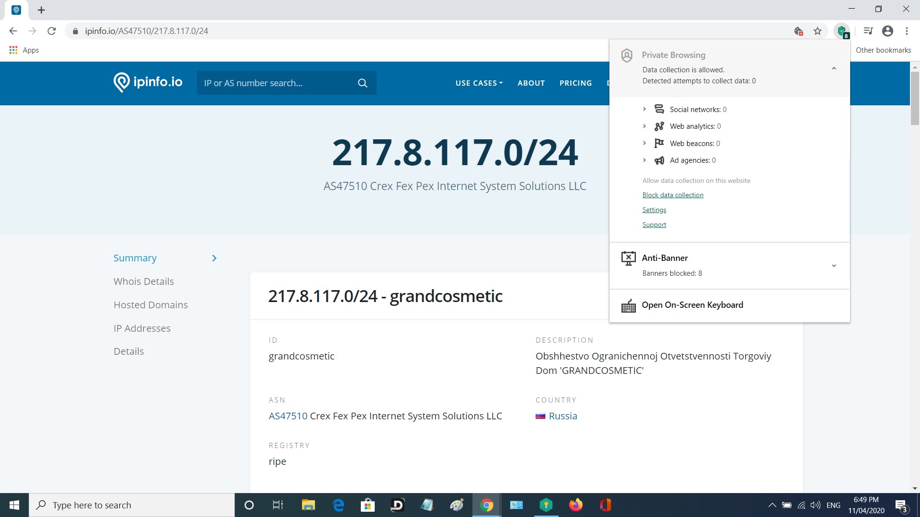
Task: Open a new browser tab
Action: pos(41,10)
